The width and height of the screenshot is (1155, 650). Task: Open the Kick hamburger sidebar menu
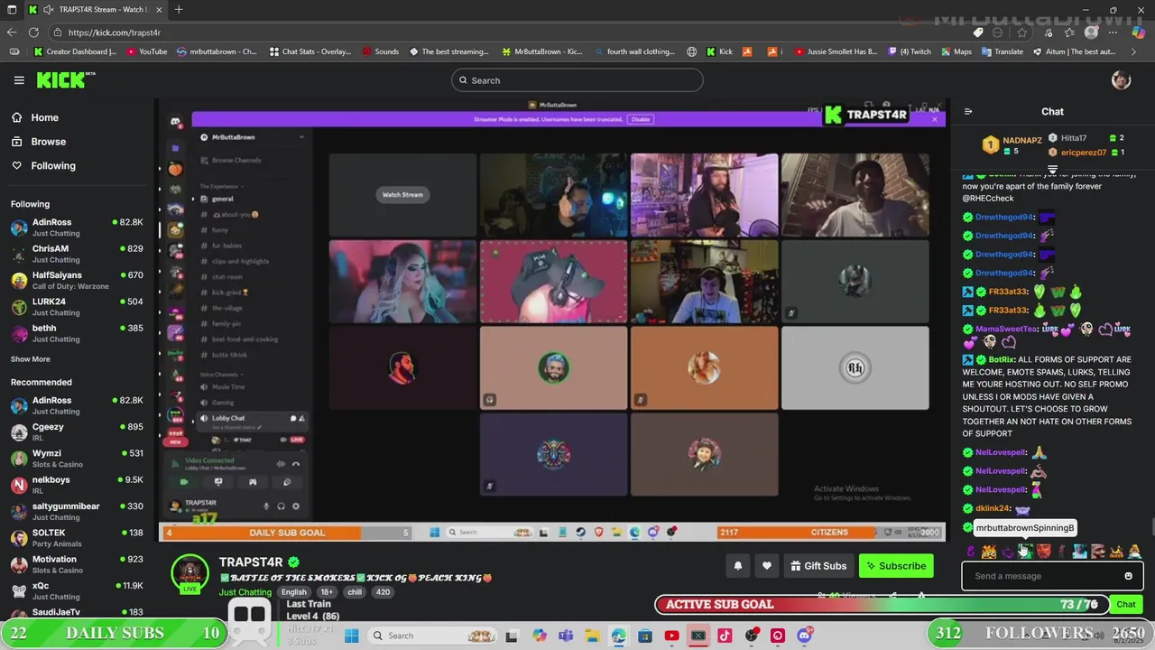(19, 80)
